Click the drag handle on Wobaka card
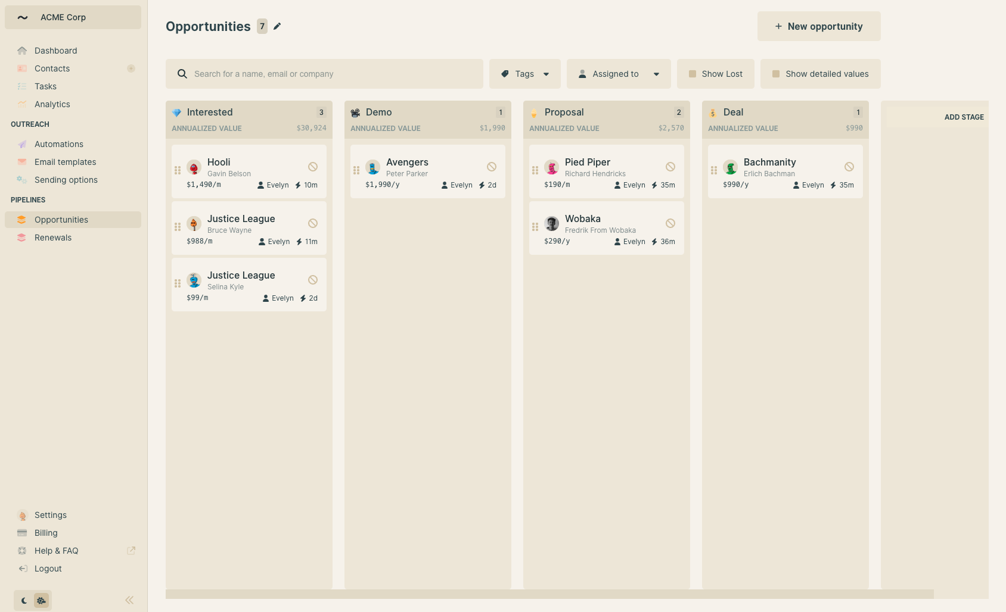The image size is (1006, 612). point(535,227)
